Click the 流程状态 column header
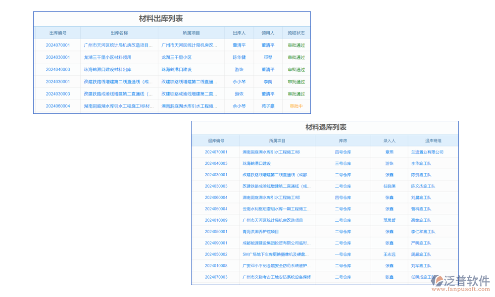This screenshot has width=495, height=297. (x=297, y=32)
